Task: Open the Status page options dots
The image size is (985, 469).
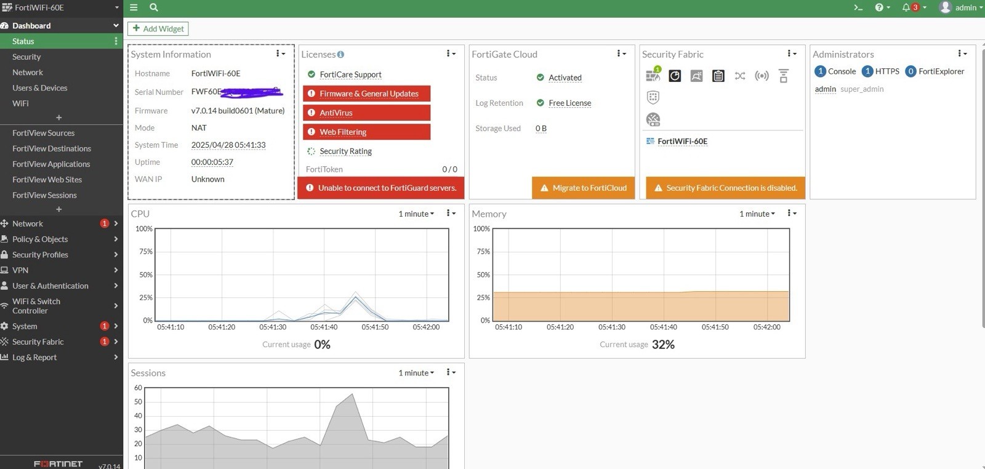Action: coord(116,41)
